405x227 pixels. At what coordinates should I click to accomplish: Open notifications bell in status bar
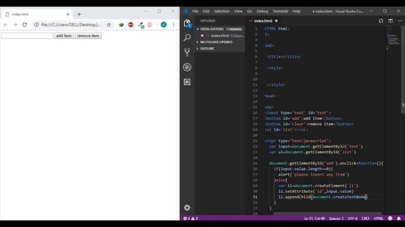pos(399,218)
